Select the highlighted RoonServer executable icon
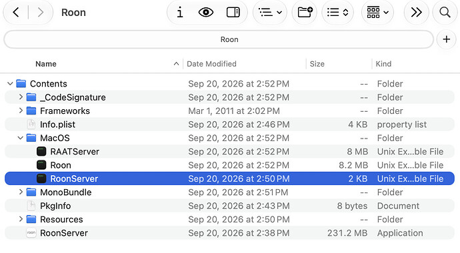Image resolution: width=460 pixels, height=253 pixels. [41, 178]
